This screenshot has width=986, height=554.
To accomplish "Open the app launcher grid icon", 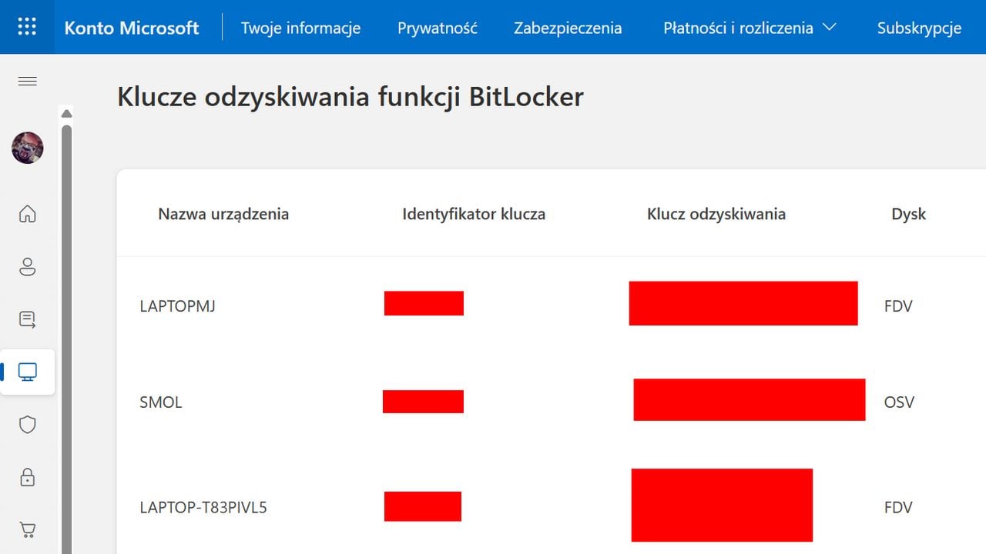I will pos(27,27).
